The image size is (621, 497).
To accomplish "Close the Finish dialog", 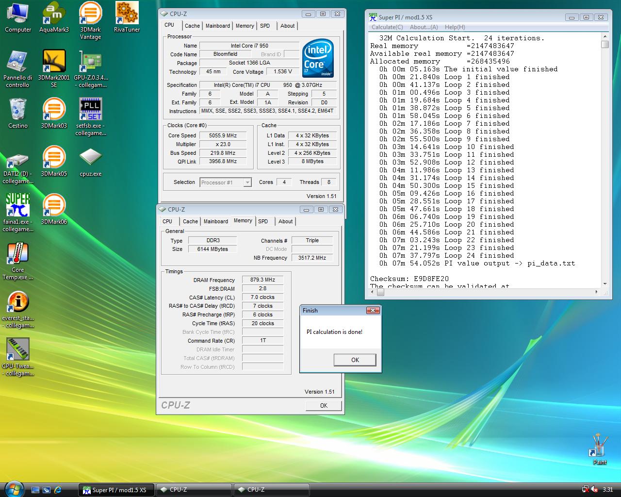I will [x=373, y=311].
